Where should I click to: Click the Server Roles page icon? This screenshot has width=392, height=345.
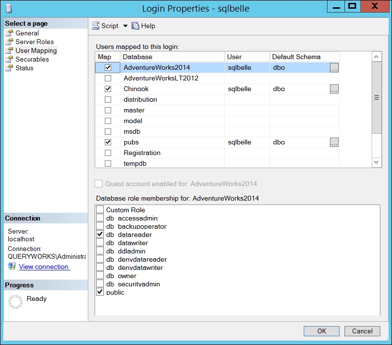[9, 42]
